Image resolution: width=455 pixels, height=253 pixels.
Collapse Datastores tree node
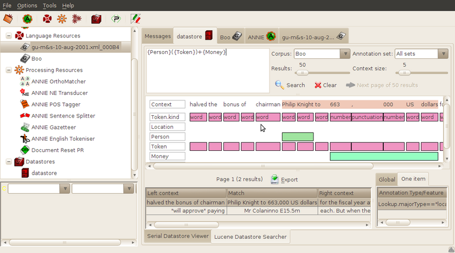(x=9, y=162)
